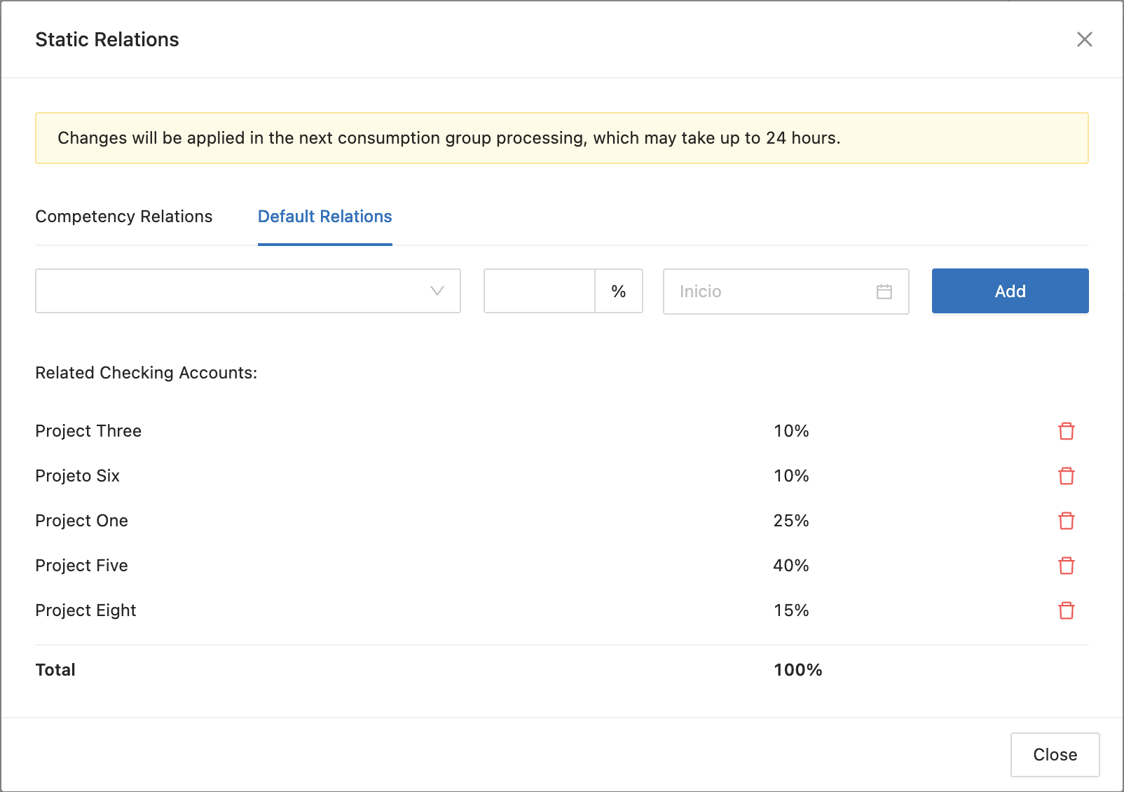The height and width of the screenshot is (792, 1124).
Task: Expand the checking account dropdown
Action: pos(231,291)
